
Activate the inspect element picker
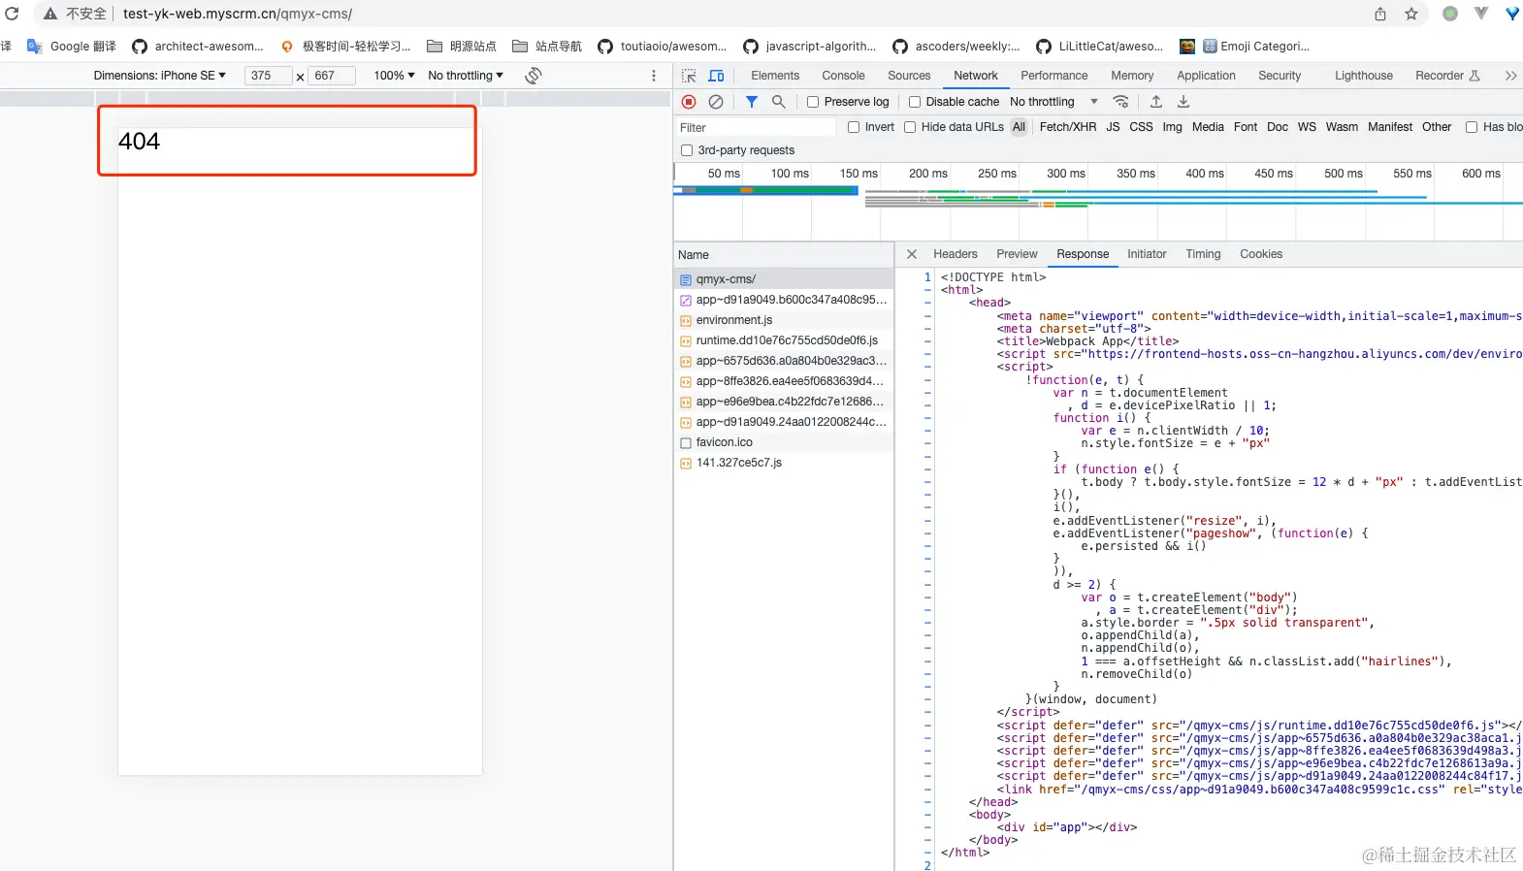[689, 76]
